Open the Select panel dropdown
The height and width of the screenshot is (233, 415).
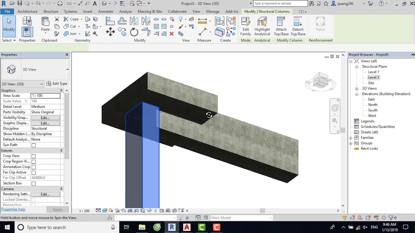click(x=9, y=40)
